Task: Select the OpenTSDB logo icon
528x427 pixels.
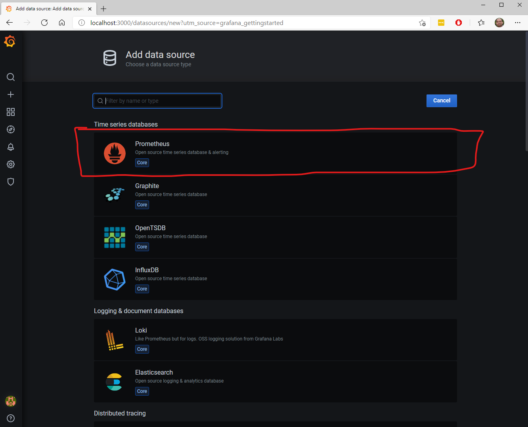Action: click(x=115, y=237)
